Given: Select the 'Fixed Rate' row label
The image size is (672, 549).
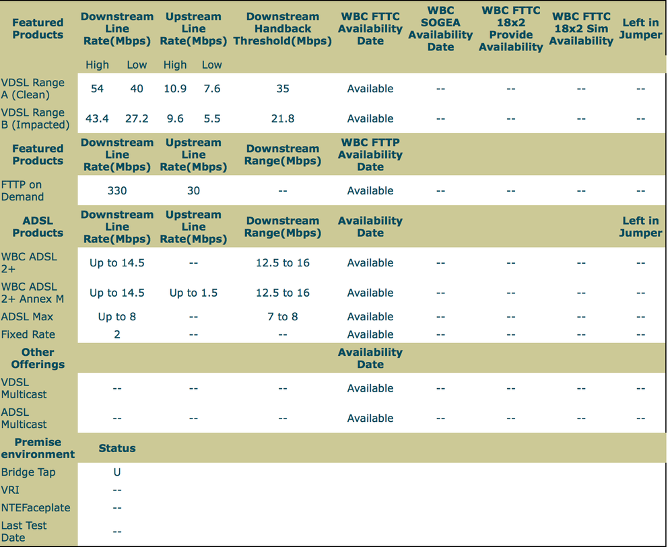Looking at the screenshot, I should 28,334.
